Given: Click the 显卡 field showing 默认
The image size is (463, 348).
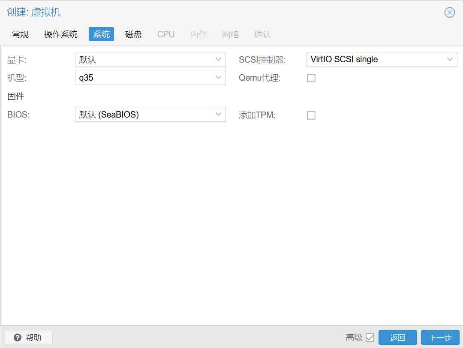Looking at the screenshot, I should (x=144, y=59).
